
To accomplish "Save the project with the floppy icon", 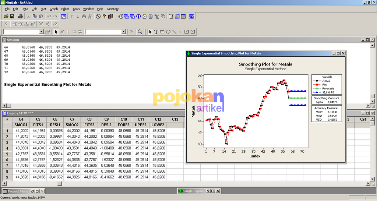I will point(12,16).
